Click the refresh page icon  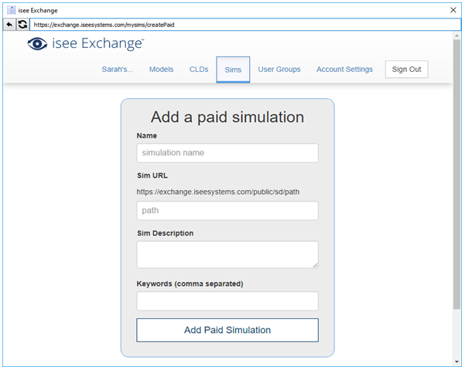click(22, 24)
